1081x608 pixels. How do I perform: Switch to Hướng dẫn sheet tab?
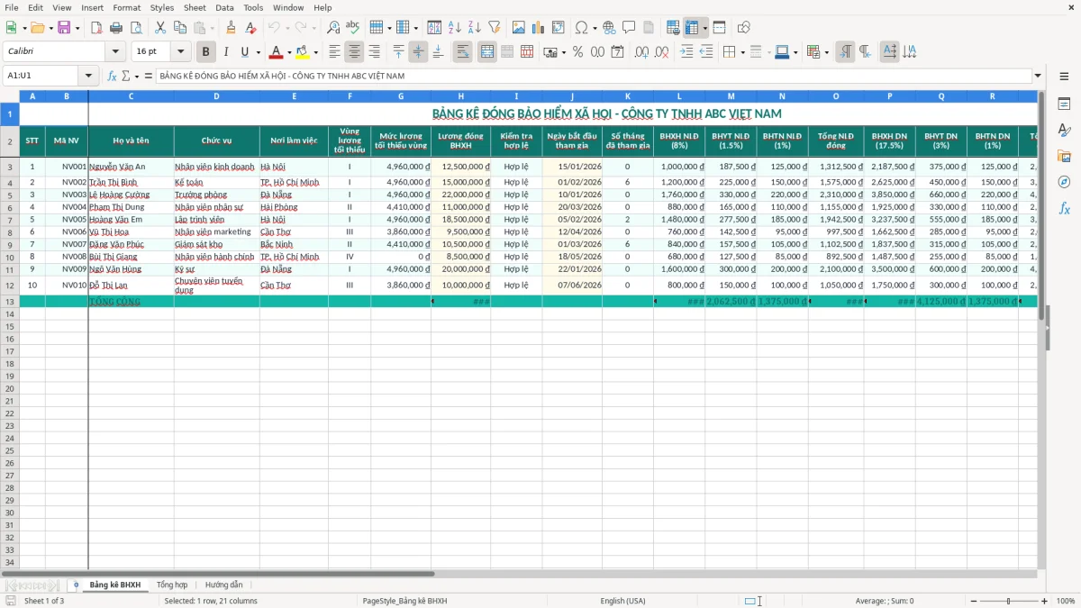[x=223, y=585]
